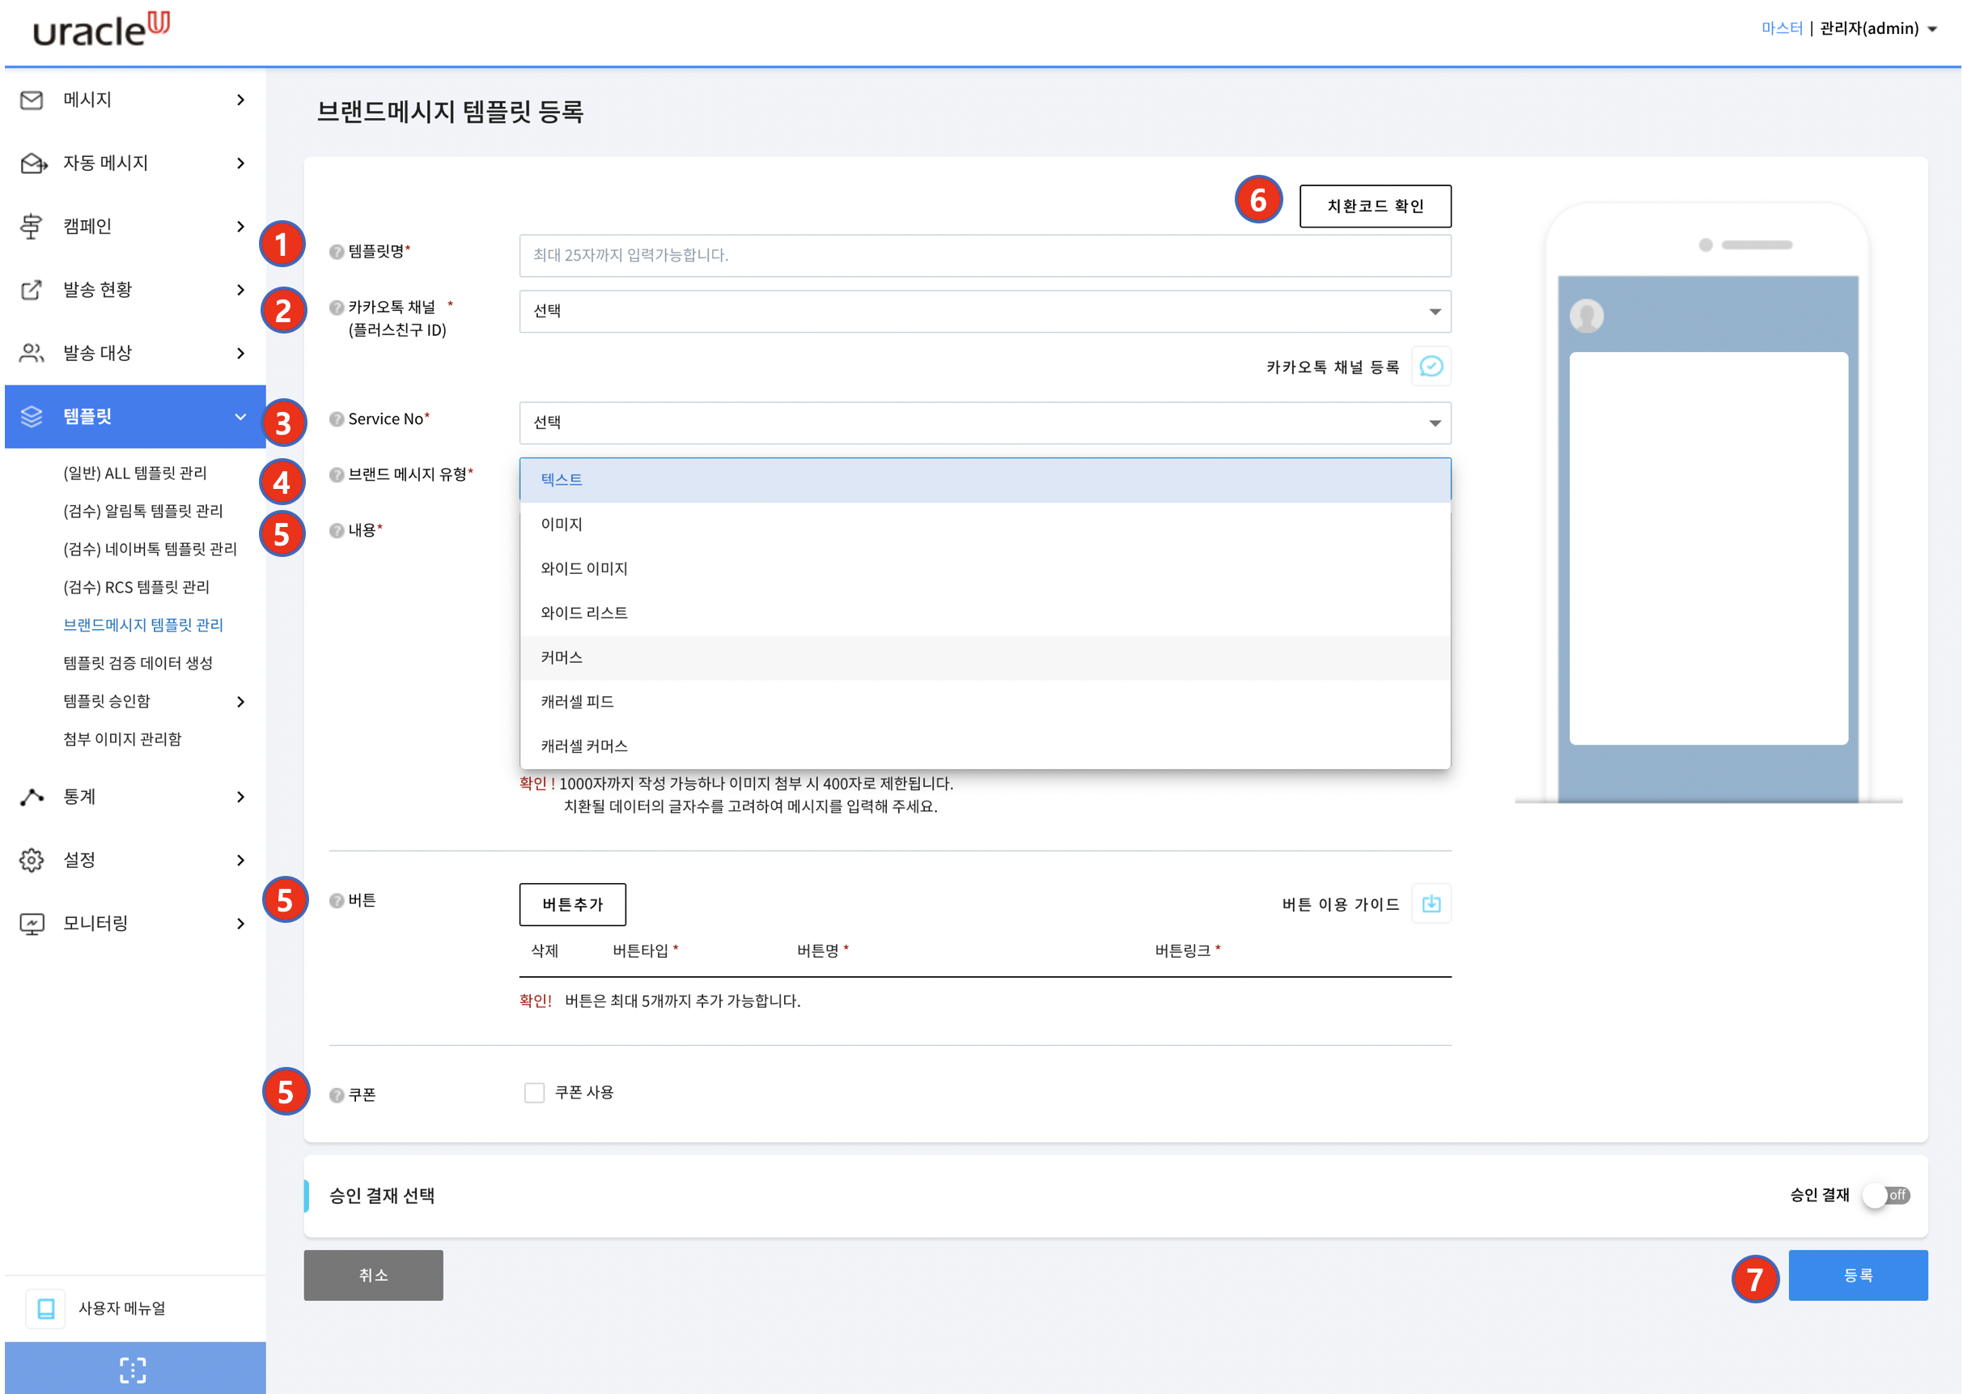Open the 카카오톡 채널 select dropdown
1963x1394 pixels.
pos(984,311)
